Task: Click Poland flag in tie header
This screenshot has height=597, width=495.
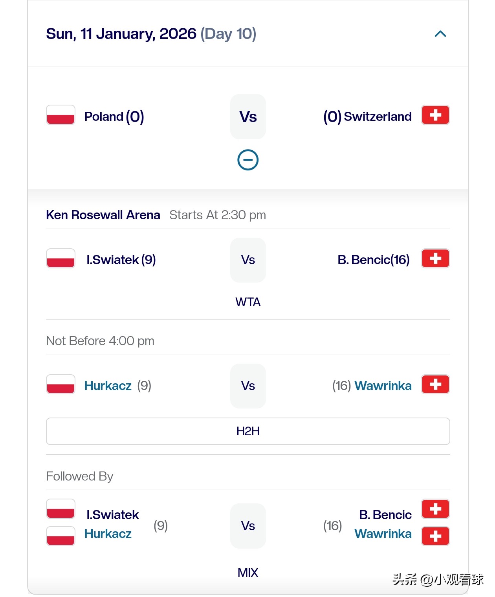Action: pyautogui.click(x=60, y=115)
